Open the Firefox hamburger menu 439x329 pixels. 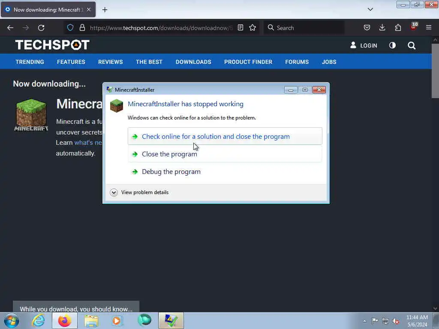pos(429,27)
